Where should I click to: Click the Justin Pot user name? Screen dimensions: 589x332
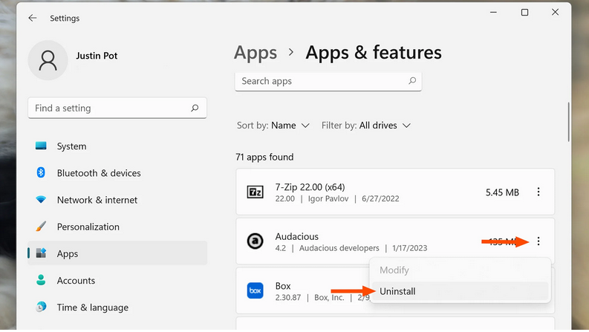pyautogui.click(x=97, y=56)
